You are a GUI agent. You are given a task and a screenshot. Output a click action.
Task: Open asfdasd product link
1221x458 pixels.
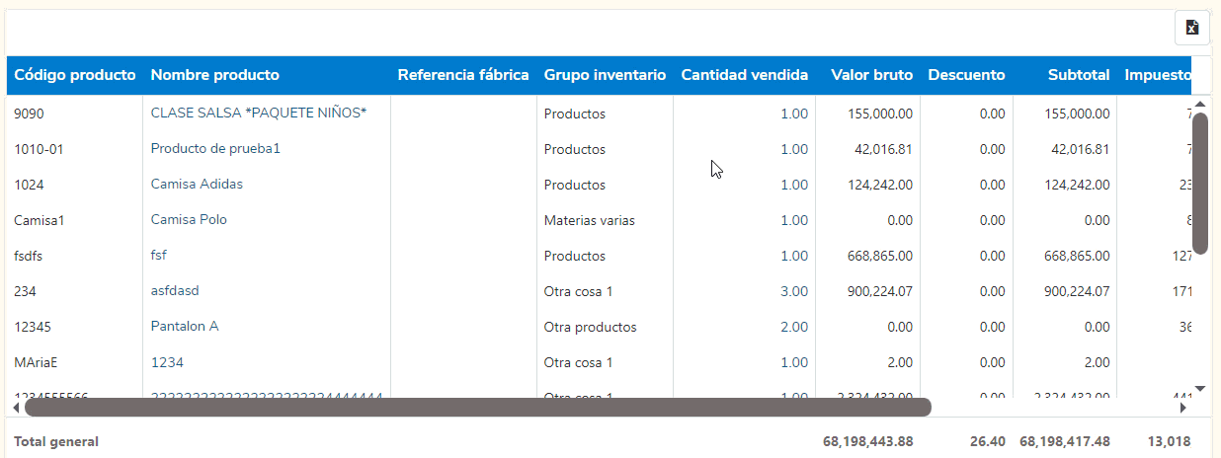point(175,290)
